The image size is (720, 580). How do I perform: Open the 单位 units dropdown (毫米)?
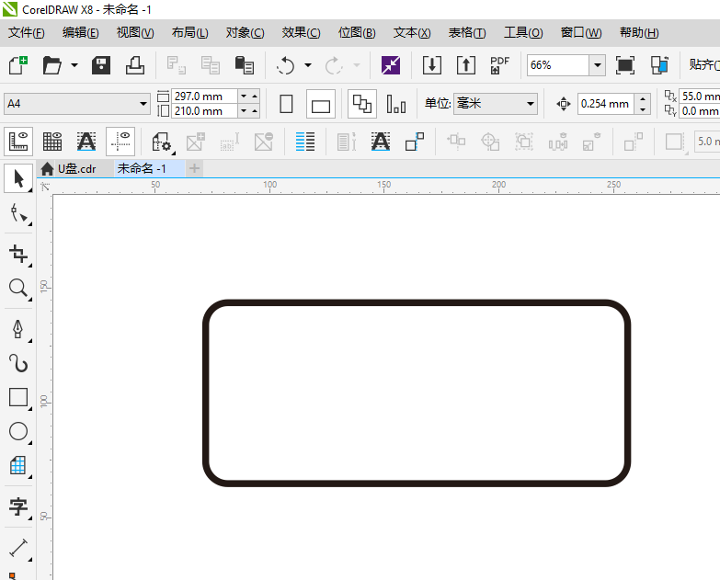(x=531, y=104)
